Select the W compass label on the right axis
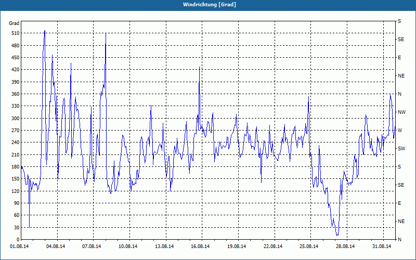 point(400,131)
